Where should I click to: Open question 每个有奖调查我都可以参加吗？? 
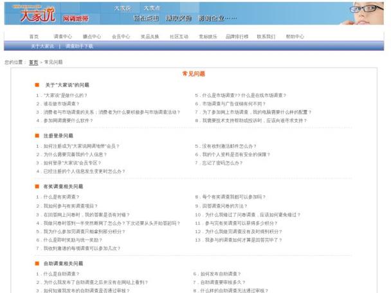point(234,197)
